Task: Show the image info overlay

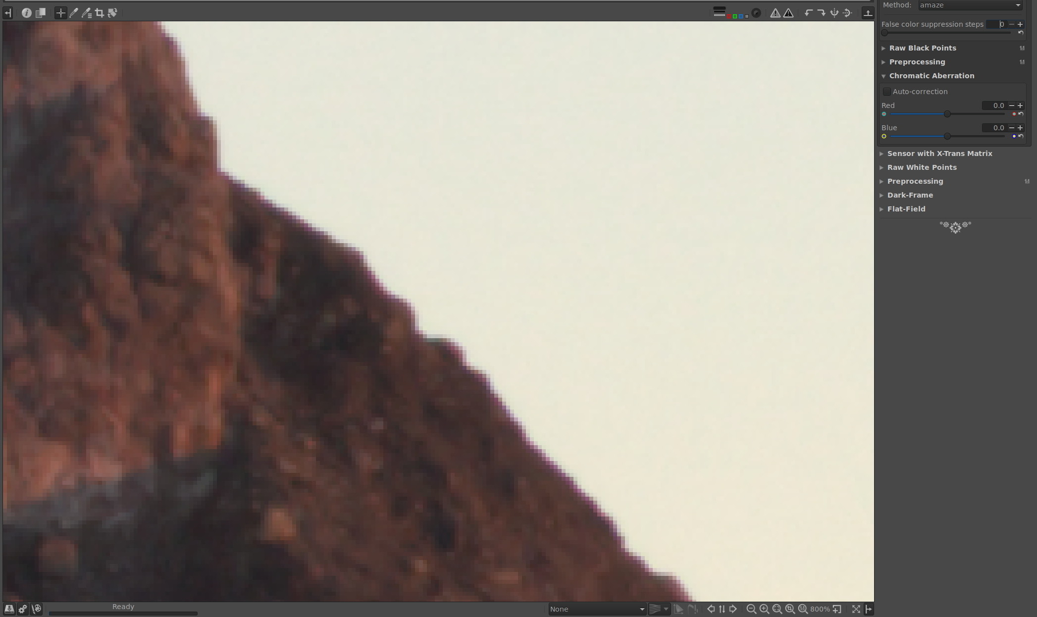Action: (27, 13)
